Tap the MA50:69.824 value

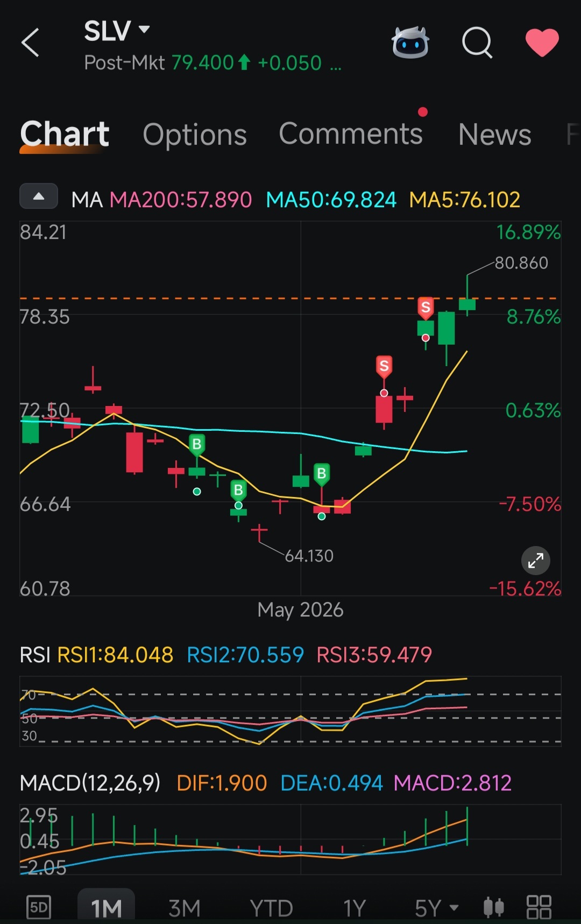pyautogui.click(x=331, y=200)
